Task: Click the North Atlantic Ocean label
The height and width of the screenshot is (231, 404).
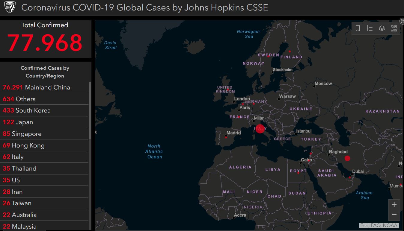Action: (x=154, y=151)
